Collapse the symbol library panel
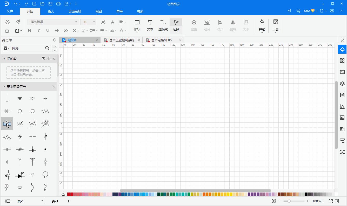This screenshot has width=347, height=206. click(55, 40)
